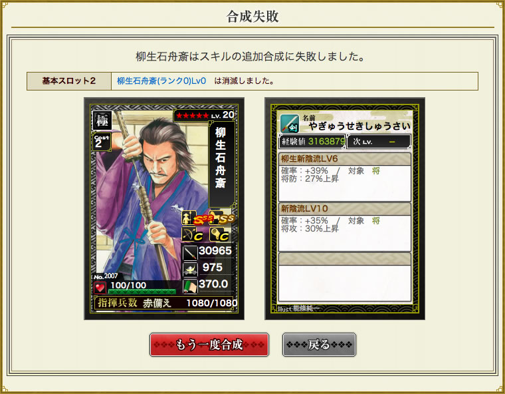Click the scroll intelligence stat icon

pos(189,286)
